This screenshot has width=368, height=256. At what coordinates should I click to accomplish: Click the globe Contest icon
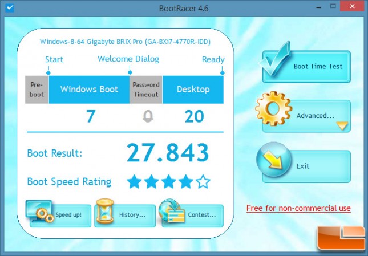172,211
